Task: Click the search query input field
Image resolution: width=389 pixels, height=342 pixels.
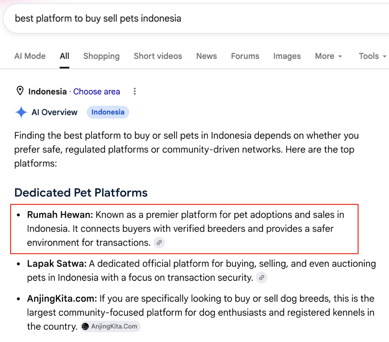Action: point(196,19)
